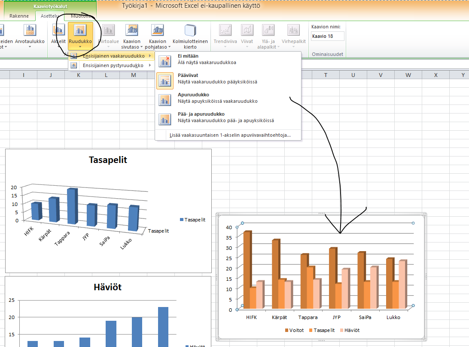Select the Kaavion sivutaso chart wall icon
This screenshot has height=347, width=469.
click(x=131, y=31)
